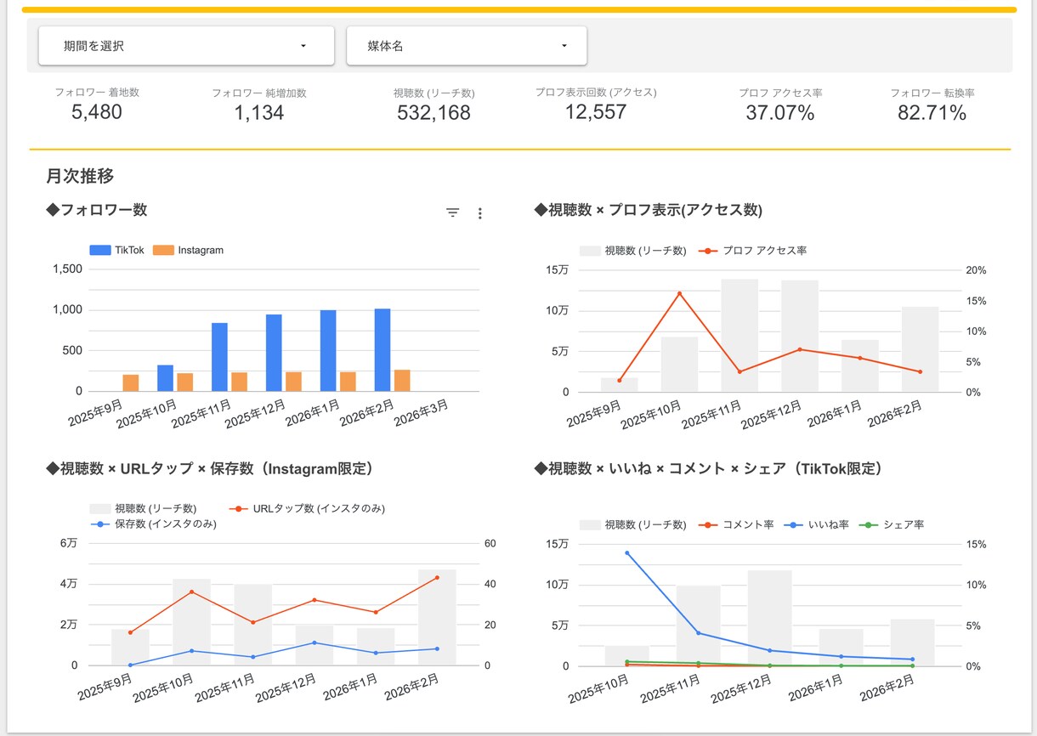Click the TikTok bar for 2025年11月

point(219,357)
